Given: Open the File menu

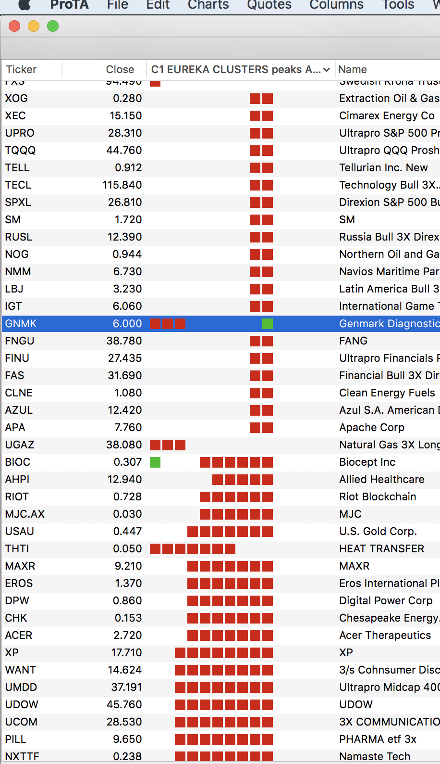Looking at the screenshot, I should pos(118,5).
